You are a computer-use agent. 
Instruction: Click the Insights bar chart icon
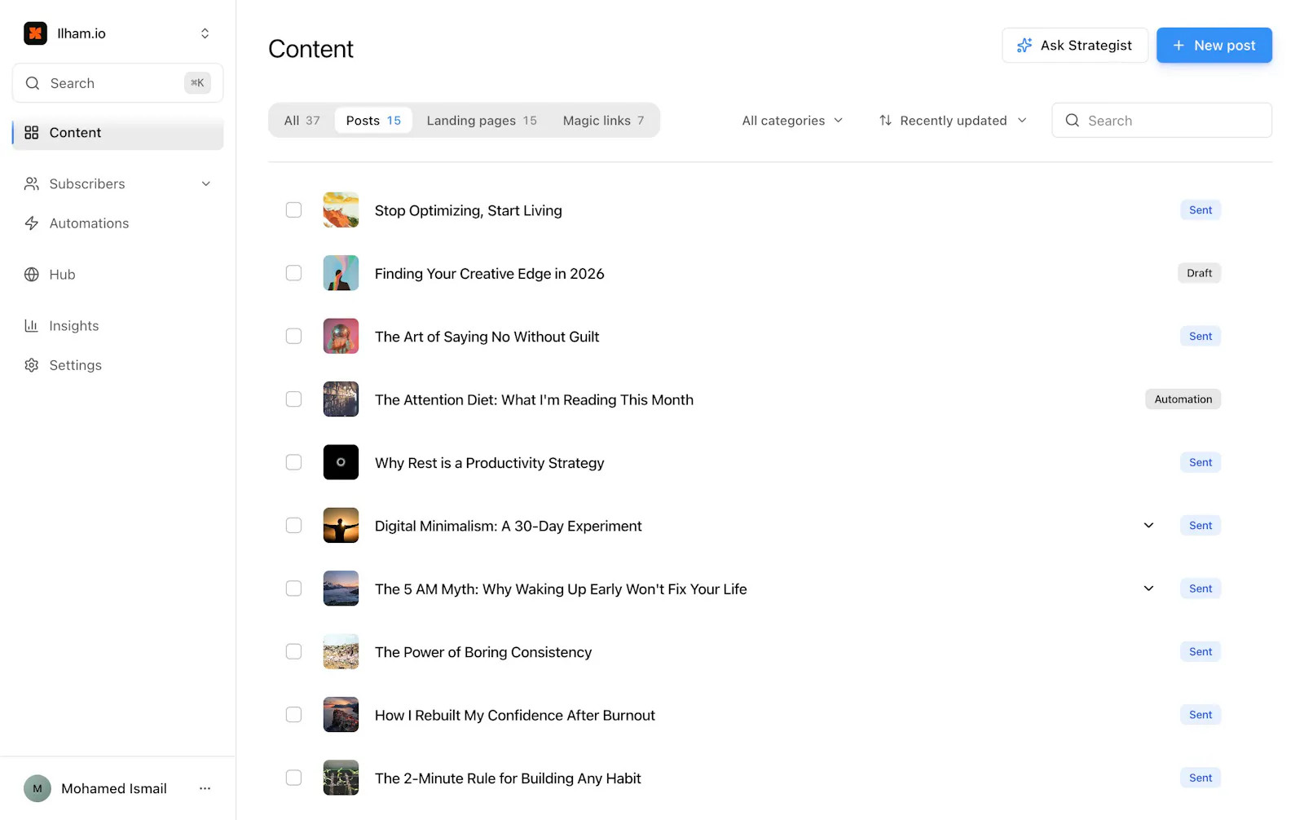tap(32, 326)
